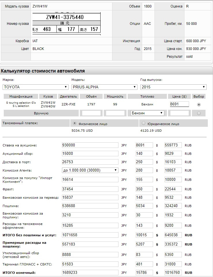Click the Утилизационный сбор JPY field 8888
The height and width of the screenshot is (277, 213).
coord(90,254)
